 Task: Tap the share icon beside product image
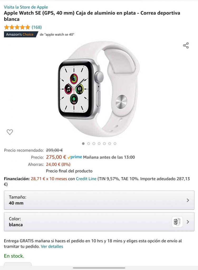coord(186,45)
